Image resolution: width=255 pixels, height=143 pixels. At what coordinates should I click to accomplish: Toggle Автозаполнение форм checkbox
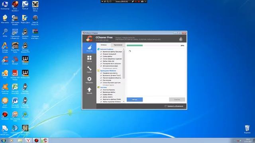coord(101,66)
